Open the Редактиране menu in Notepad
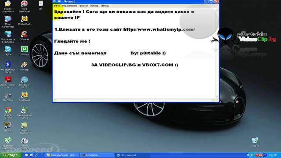 click(69, 6)
